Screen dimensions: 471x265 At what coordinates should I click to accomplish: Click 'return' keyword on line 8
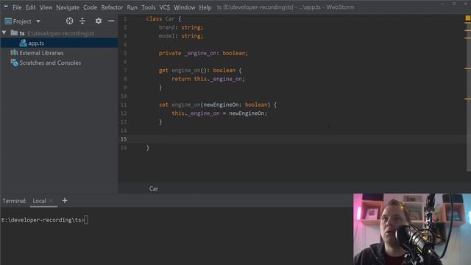tap(181, 79)
